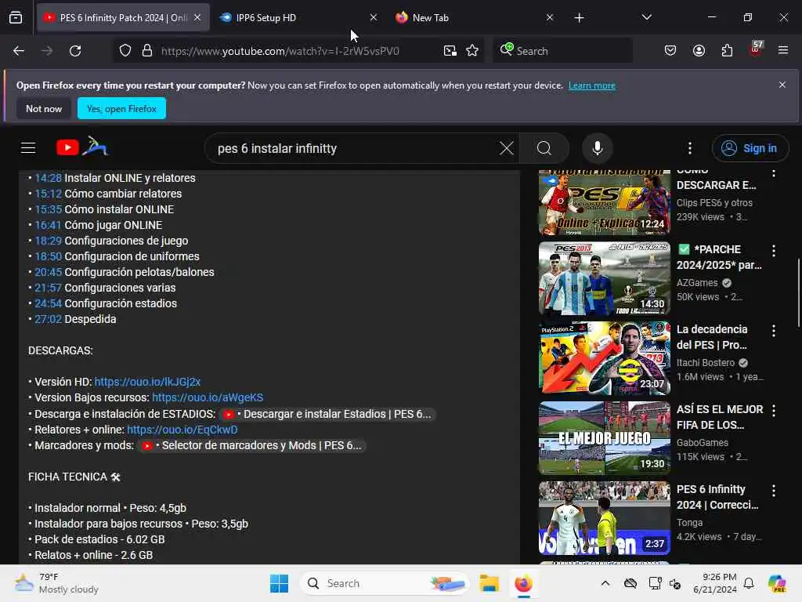Open Firefox View tab overview icon
The image size is (802, 602).
[x=16, y=18]
